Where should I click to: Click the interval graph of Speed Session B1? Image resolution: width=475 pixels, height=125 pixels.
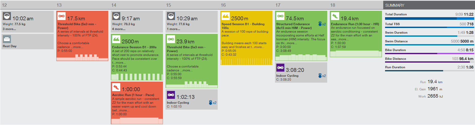tap(246, 62)
